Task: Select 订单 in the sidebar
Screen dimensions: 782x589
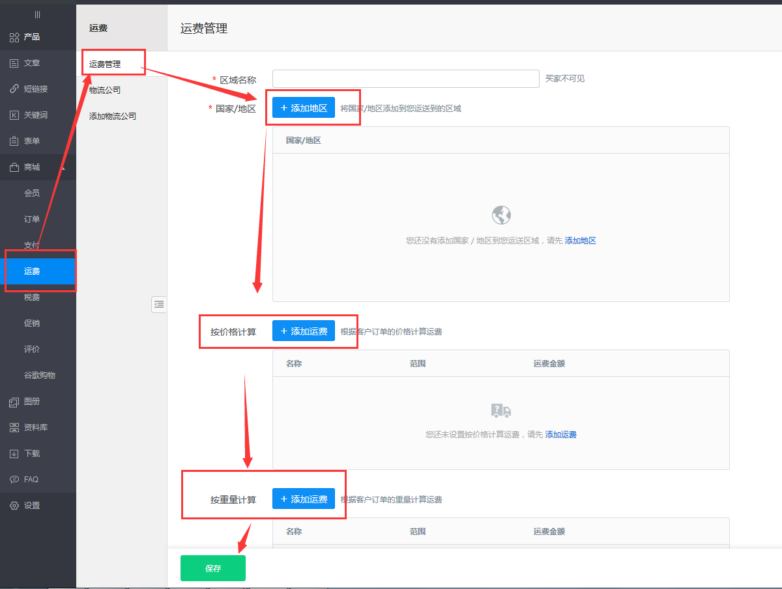Action: (32, 219)
